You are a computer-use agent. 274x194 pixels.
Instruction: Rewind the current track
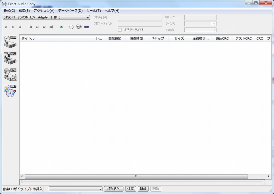37,27
